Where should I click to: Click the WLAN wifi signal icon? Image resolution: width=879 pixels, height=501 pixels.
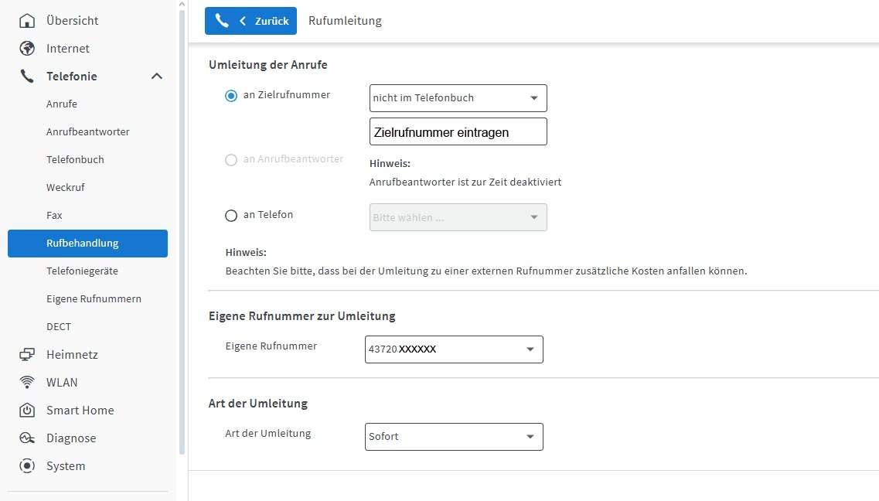click(27, 383)
